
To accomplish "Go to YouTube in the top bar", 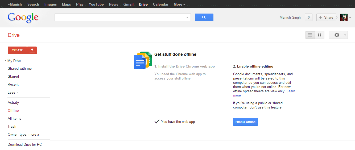I will pos(96,4).
